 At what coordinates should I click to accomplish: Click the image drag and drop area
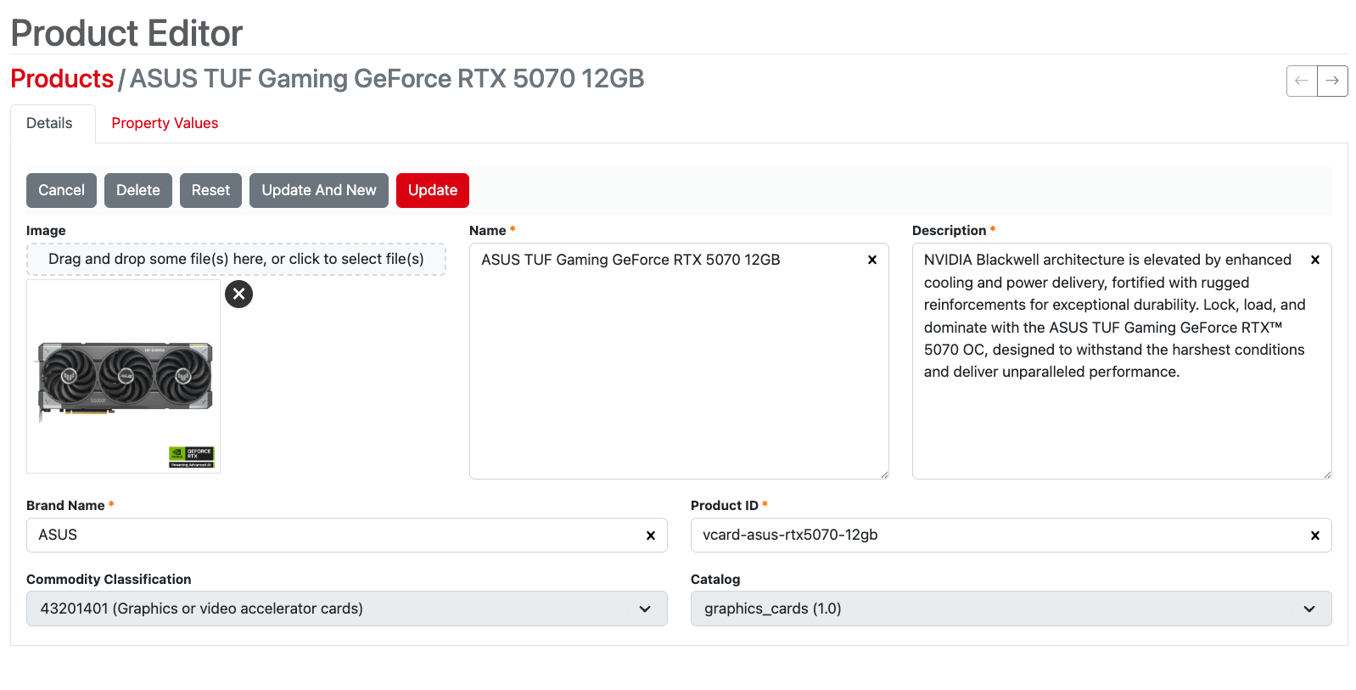click(236, 259)
